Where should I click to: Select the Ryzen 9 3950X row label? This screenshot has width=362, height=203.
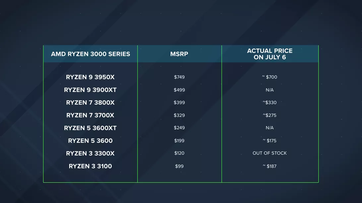[x=90, y=77]
